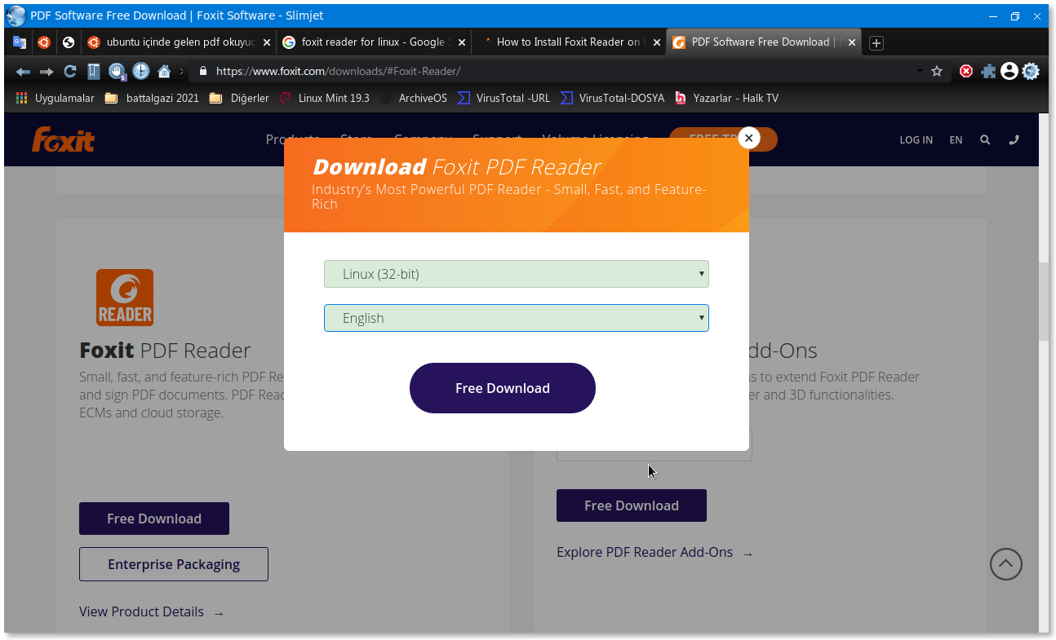Click the round clock icon in toolbar
The image size is (1056, 640).
click(x=140, y=71)
